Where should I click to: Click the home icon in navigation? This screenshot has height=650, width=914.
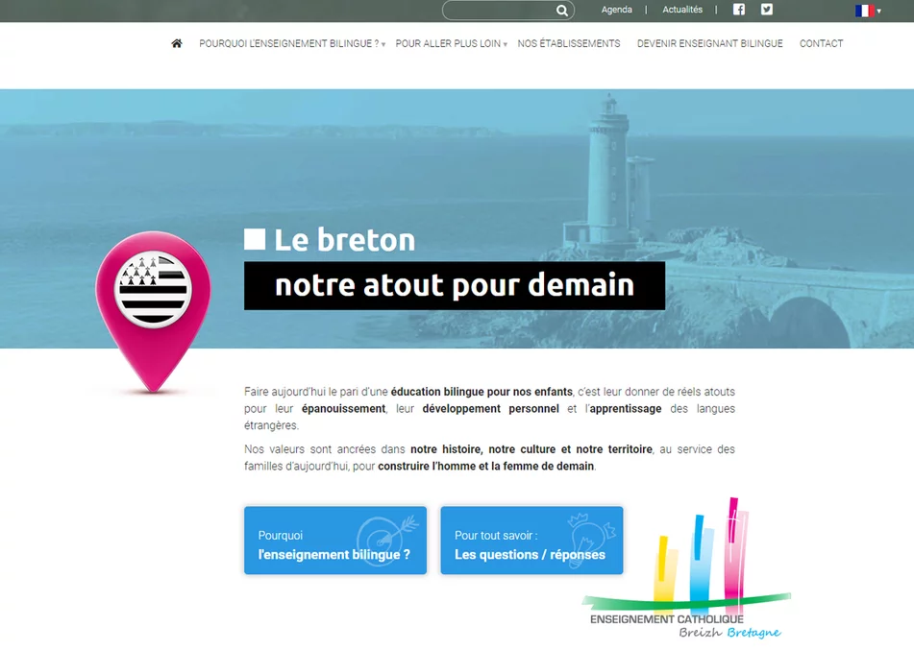[177, 43]
